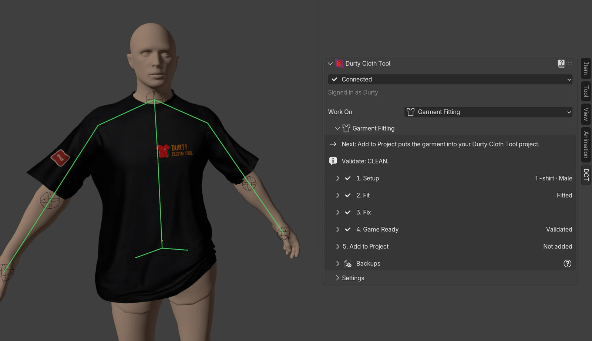Expand the 3. Fix step
The height and width of the screenshot is (341, 592).
tap(337, 212)
